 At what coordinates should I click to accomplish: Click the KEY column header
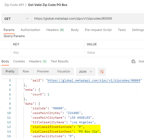tap(16, 44)
